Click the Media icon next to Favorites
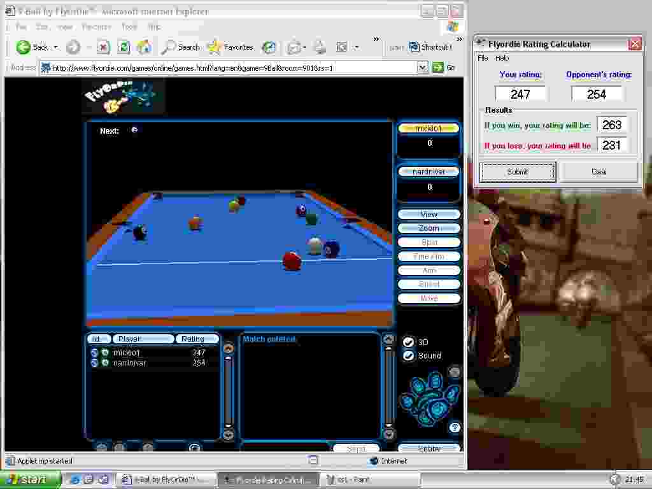The image size is (652, 489). [269, 47]
